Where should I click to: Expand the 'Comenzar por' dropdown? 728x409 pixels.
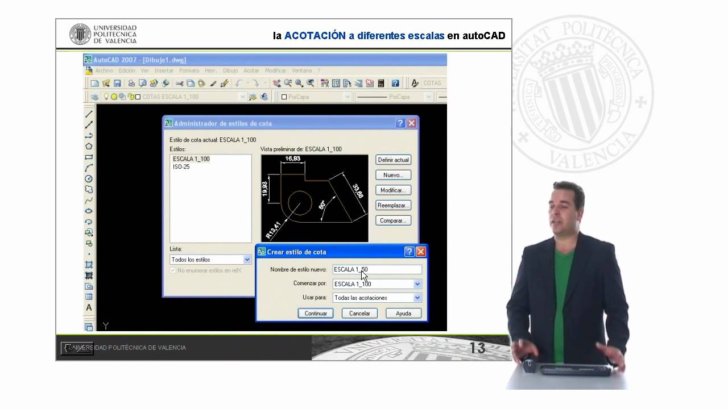point(417,283)
